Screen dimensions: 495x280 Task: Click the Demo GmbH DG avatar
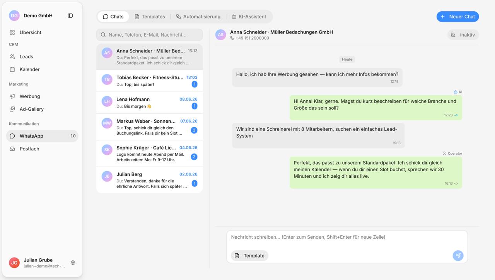(x=14, y=15)
